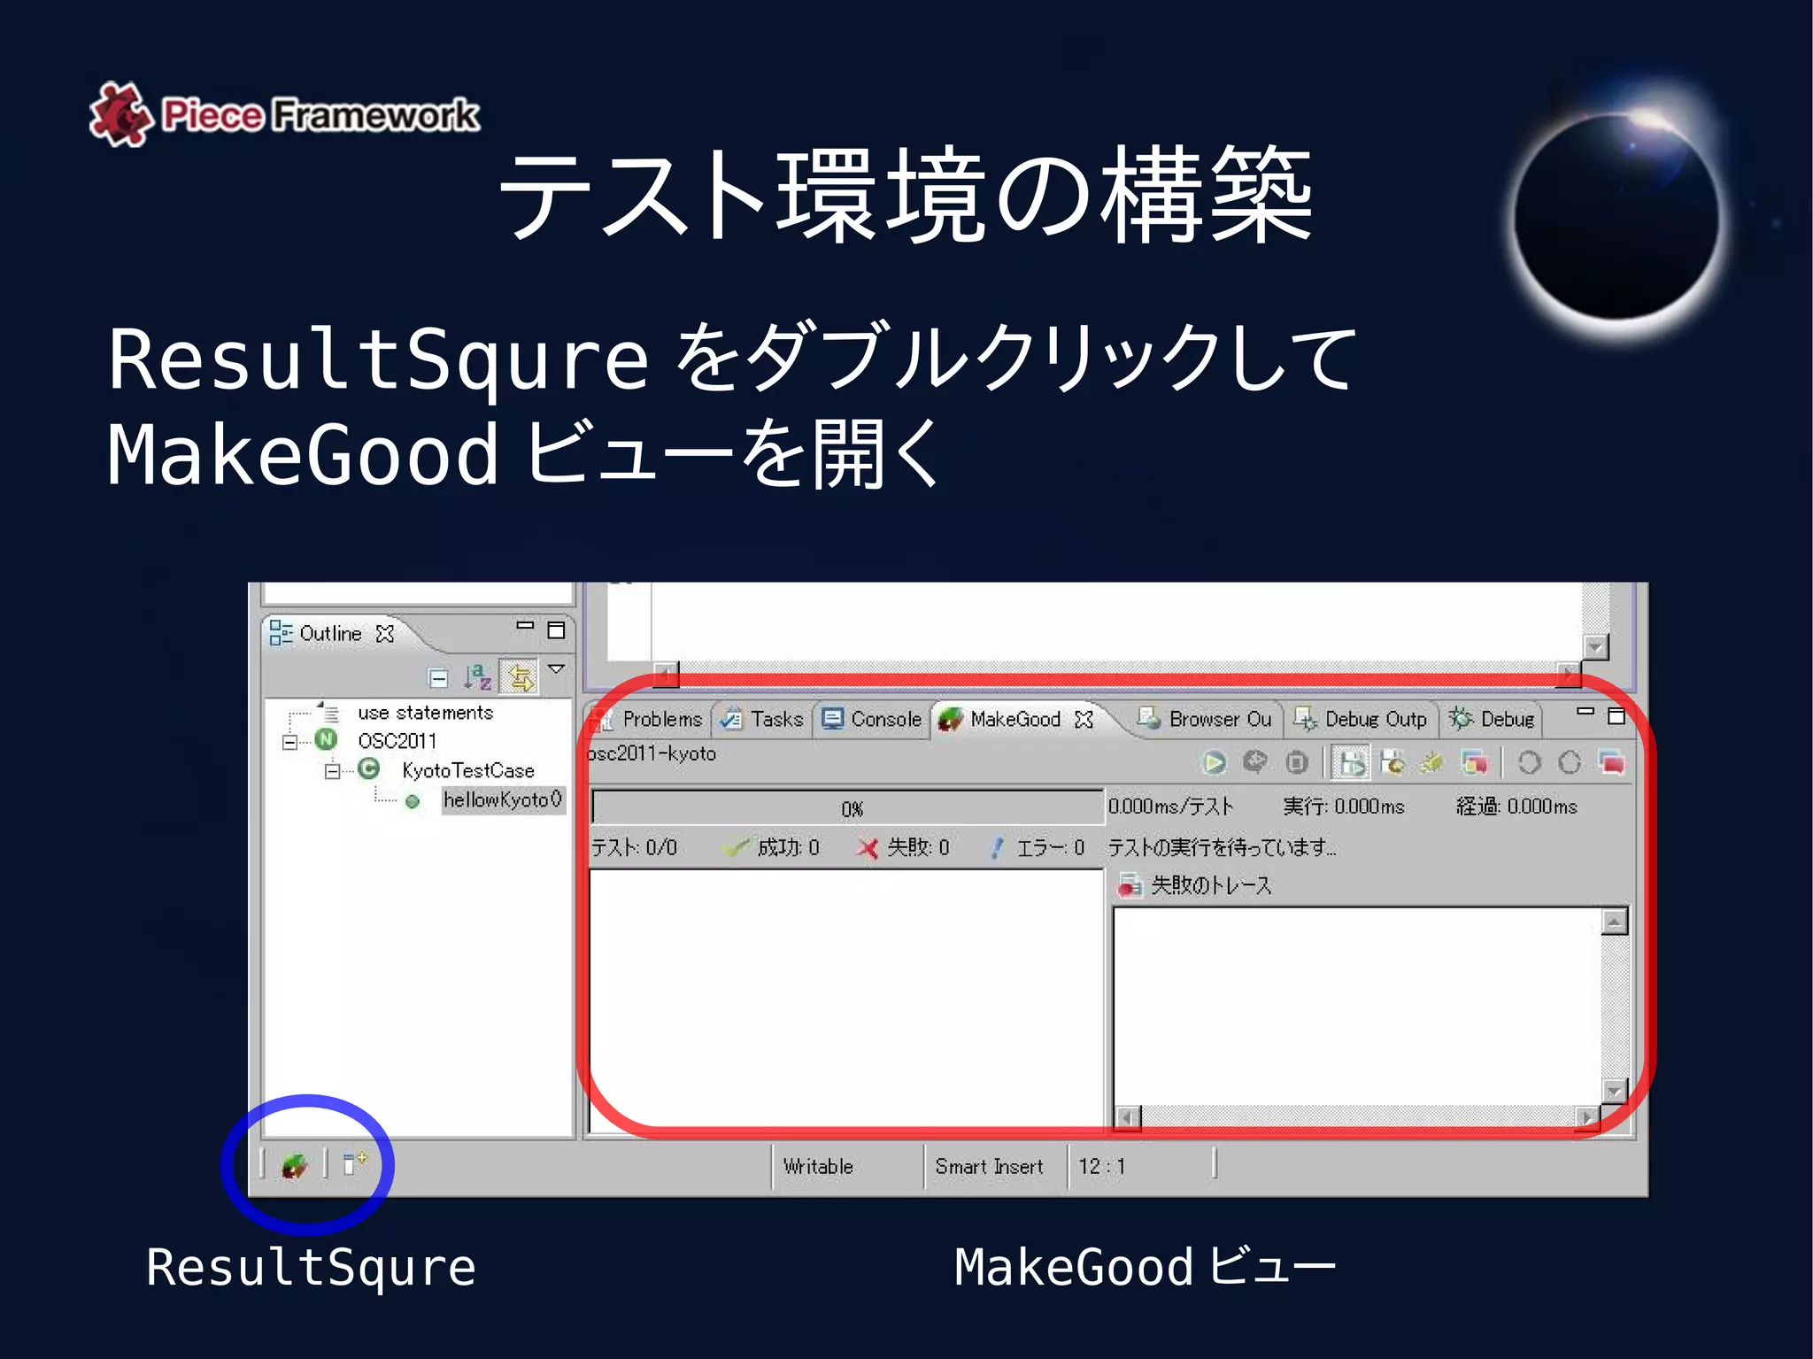Click the rightmost red windows icon in MakeGood toolbar
The width and height of the screenshot is (1813, 1359).
pyautogui.click(x=1611, y=761)
